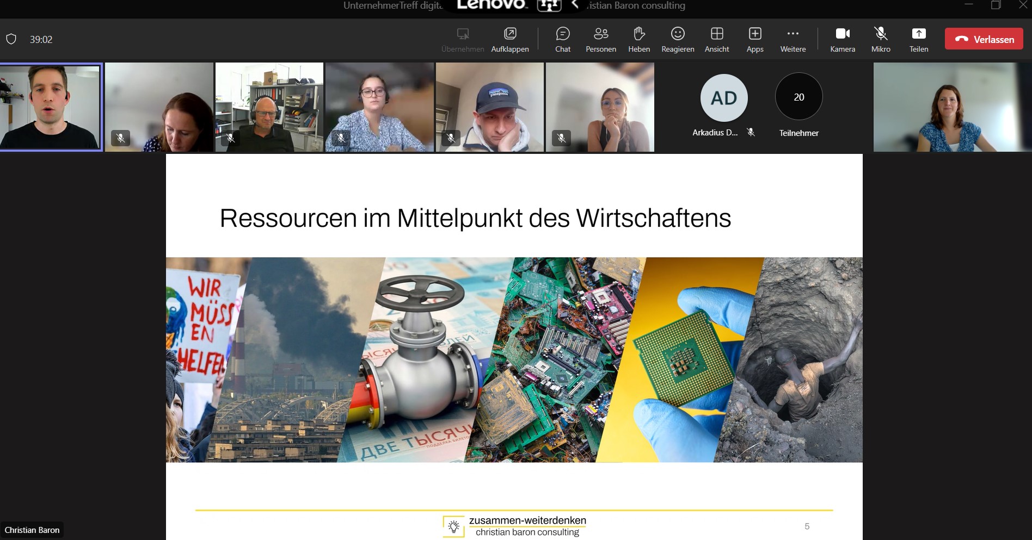
Task: Click the shield security icon
Action: coord(11,39)
